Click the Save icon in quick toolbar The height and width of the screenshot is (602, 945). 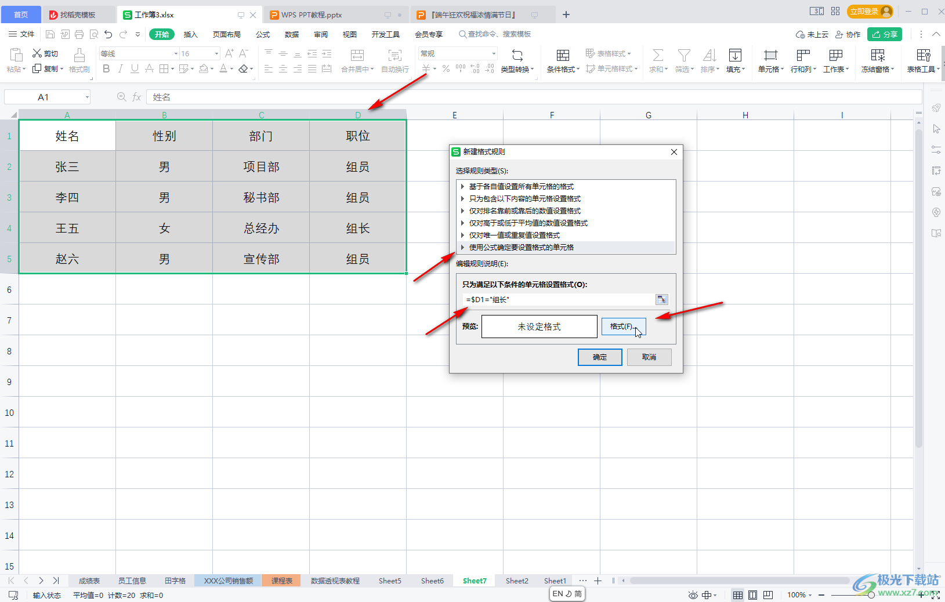[50, 34]
